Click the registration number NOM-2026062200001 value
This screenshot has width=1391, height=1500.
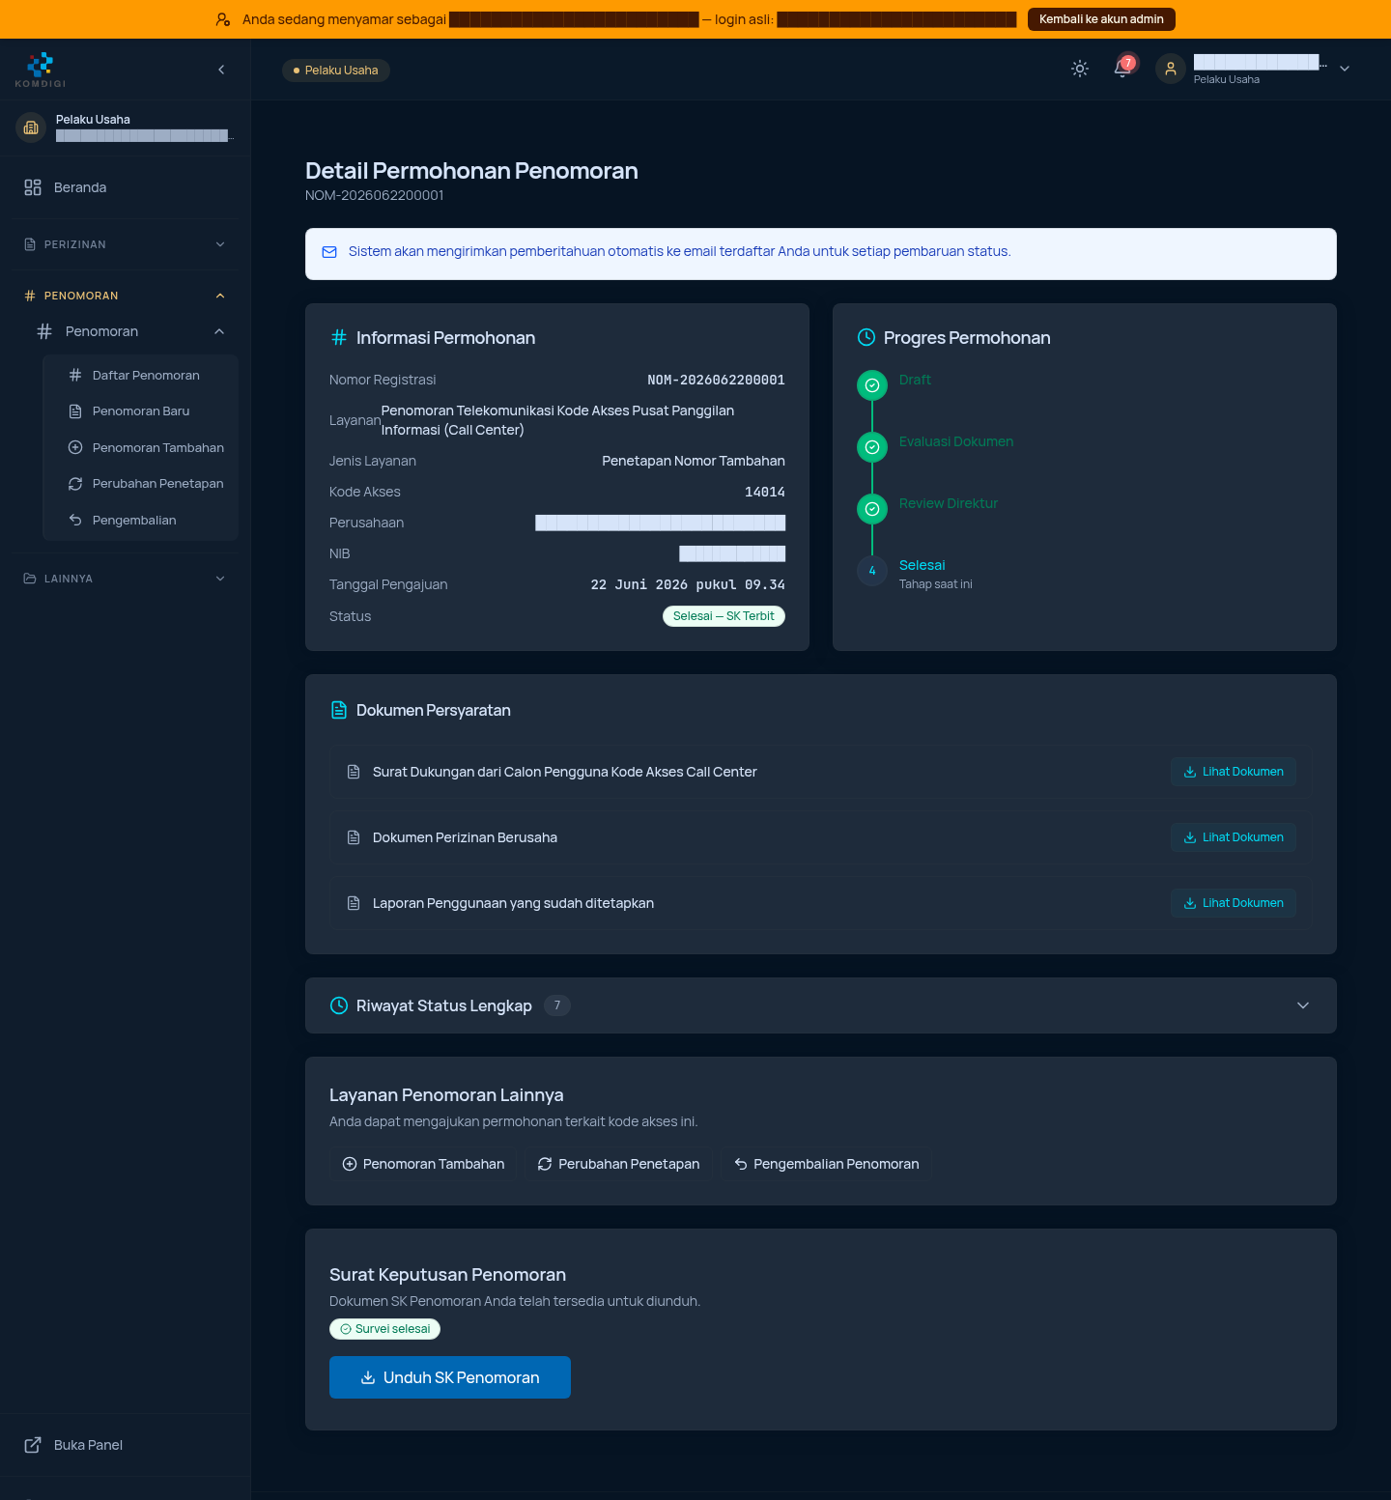(x=716, y=380)
